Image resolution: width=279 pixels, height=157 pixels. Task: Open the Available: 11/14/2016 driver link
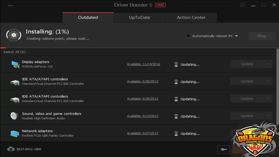coord(143,64)
